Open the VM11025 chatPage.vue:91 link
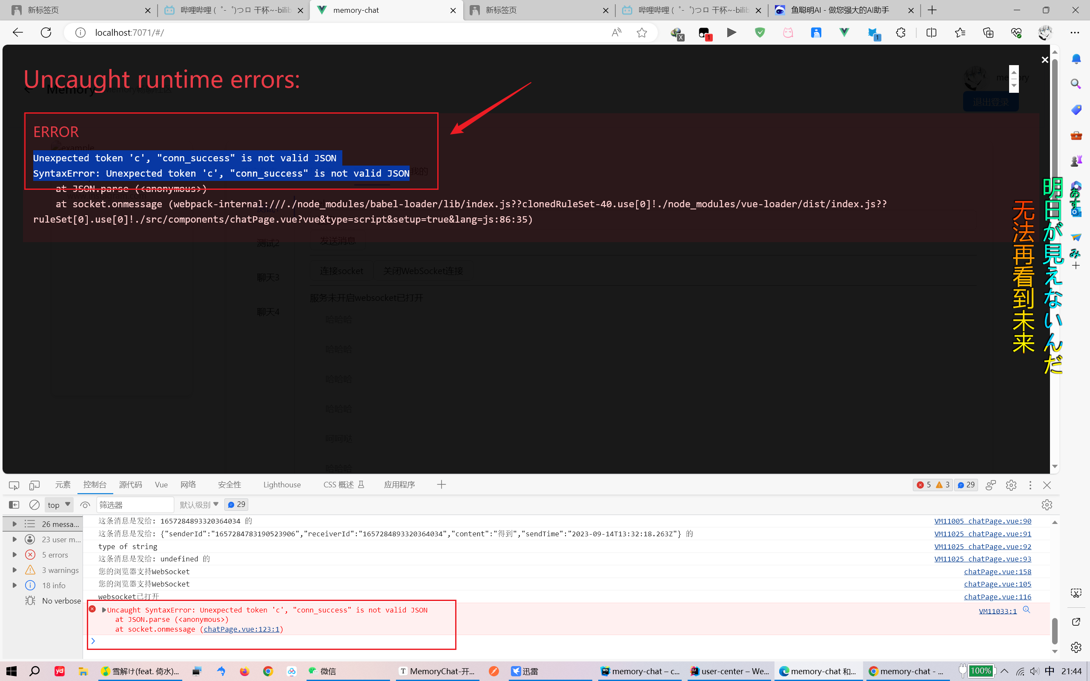1090x681 pixels. 983,534
